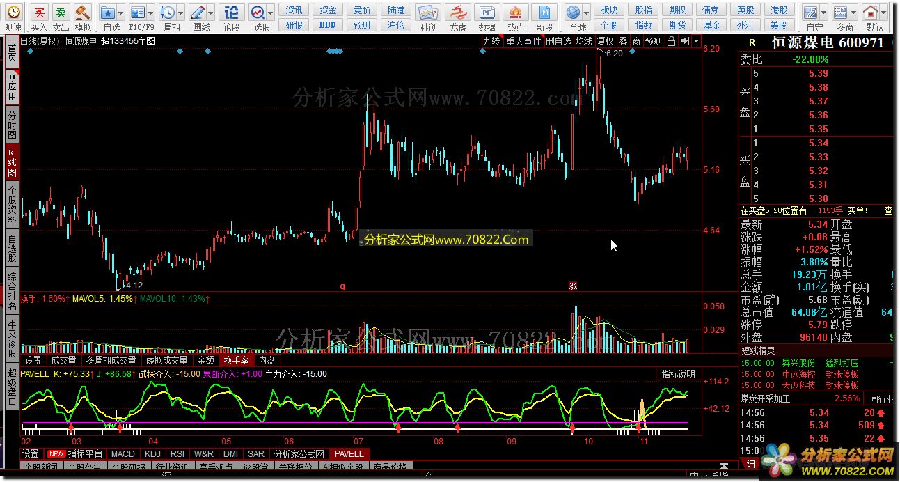Click the 资讯 news button
The height and width of the screenshot is (482, 900).
(294, 10)
